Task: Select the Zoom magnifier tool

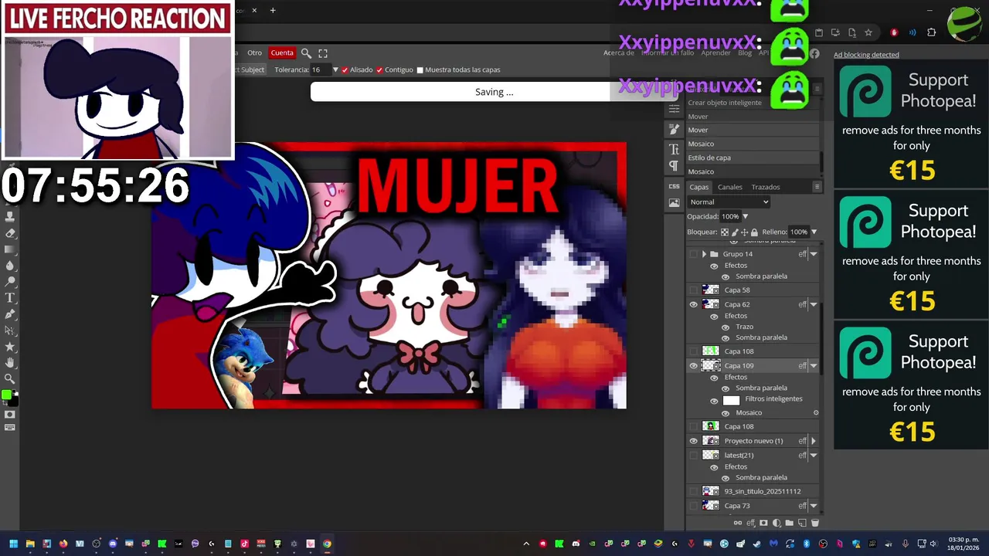Action: 10,378
